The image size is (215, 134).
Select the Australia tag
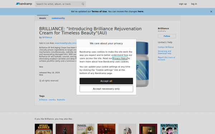61,100
